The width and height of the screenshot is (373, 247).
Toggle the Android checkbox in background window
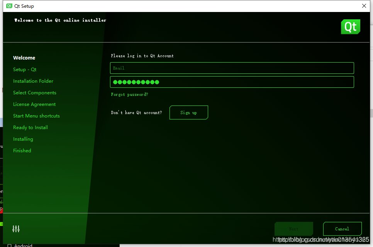(10, 245)
